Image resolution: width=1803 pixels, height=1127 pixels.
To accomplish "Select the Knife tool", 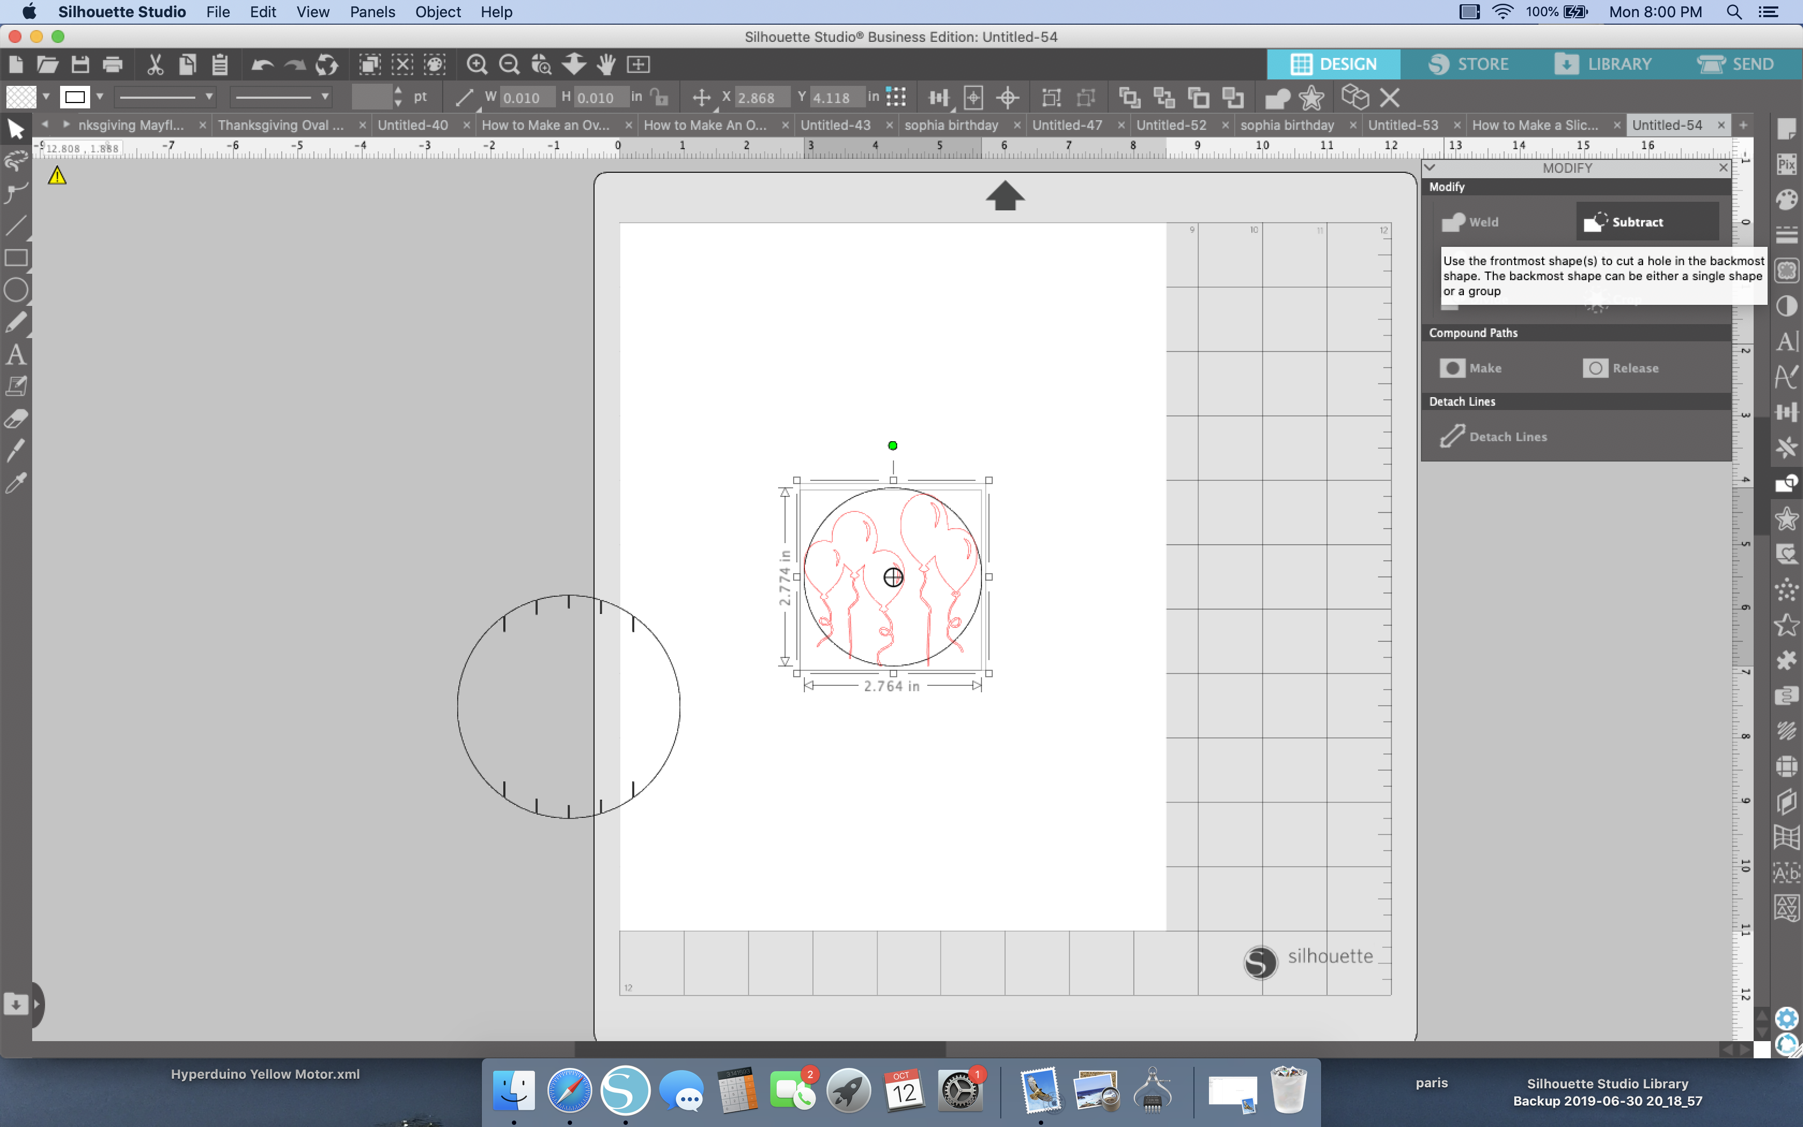I will click(x=16, y=451).
